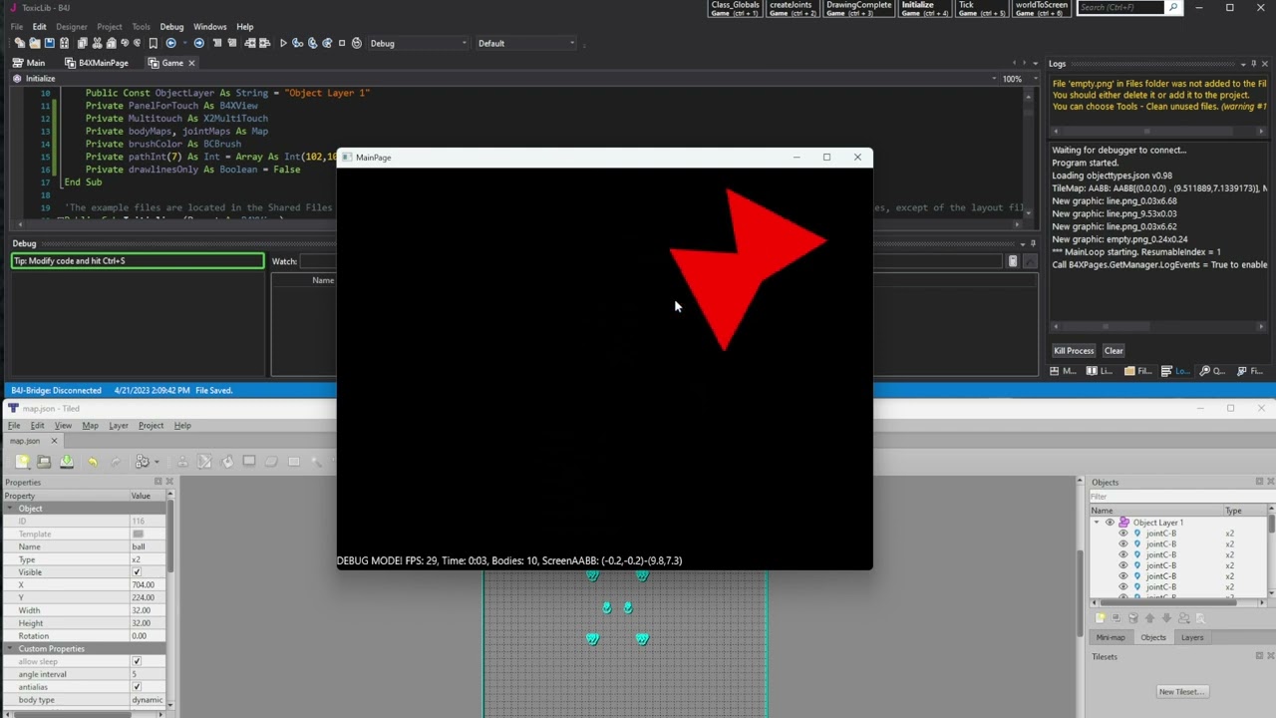The height and width of the screenshot is (718, 1276).
Task: Close the Tiled Properties panel
Action: point(169,482)
